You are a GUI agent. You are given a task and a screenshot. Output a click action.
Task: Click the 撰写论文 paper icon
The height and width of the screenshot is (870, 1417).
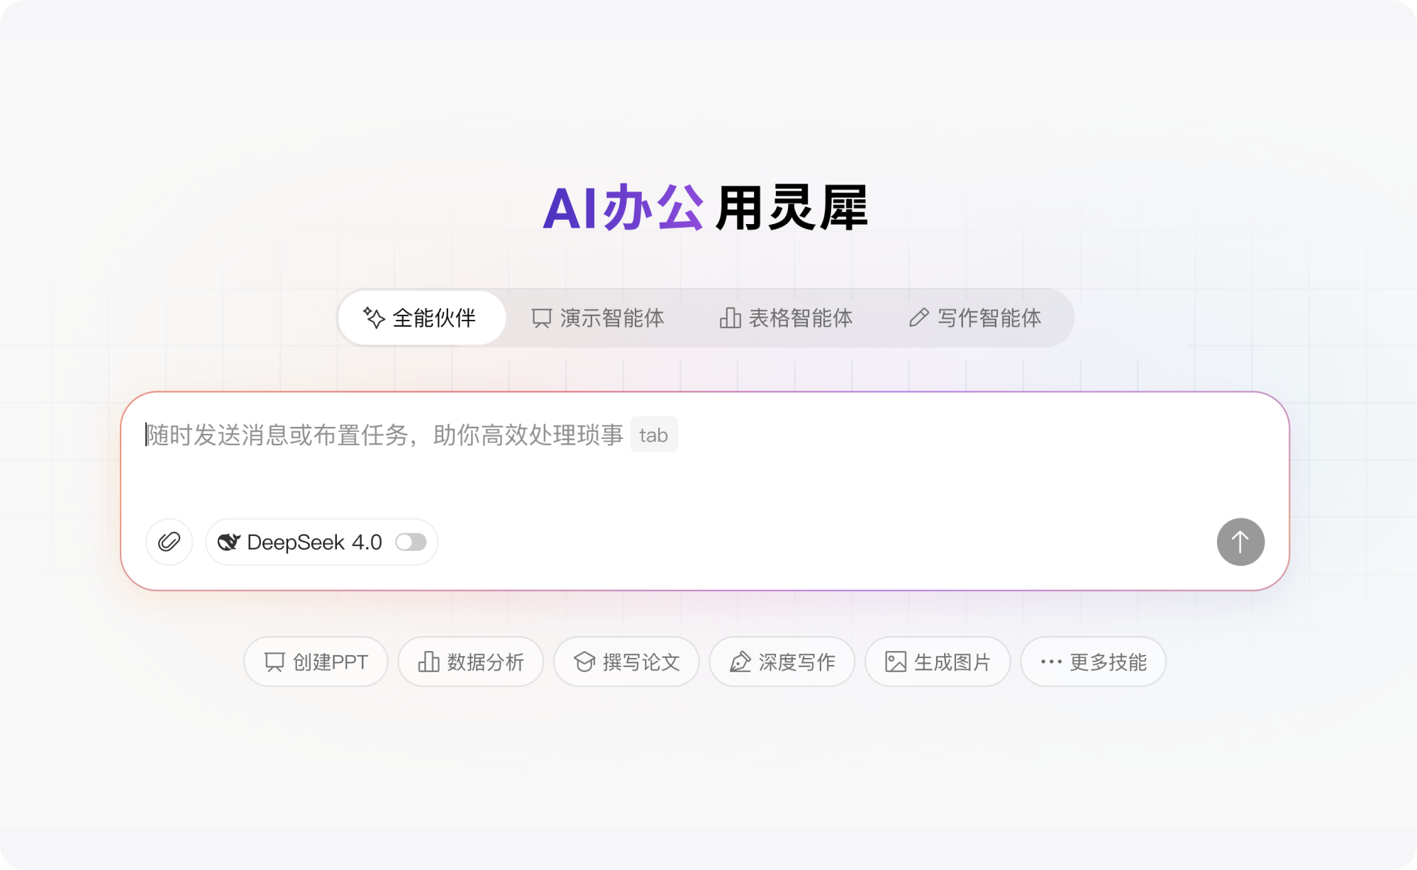(x=584, y=662)
